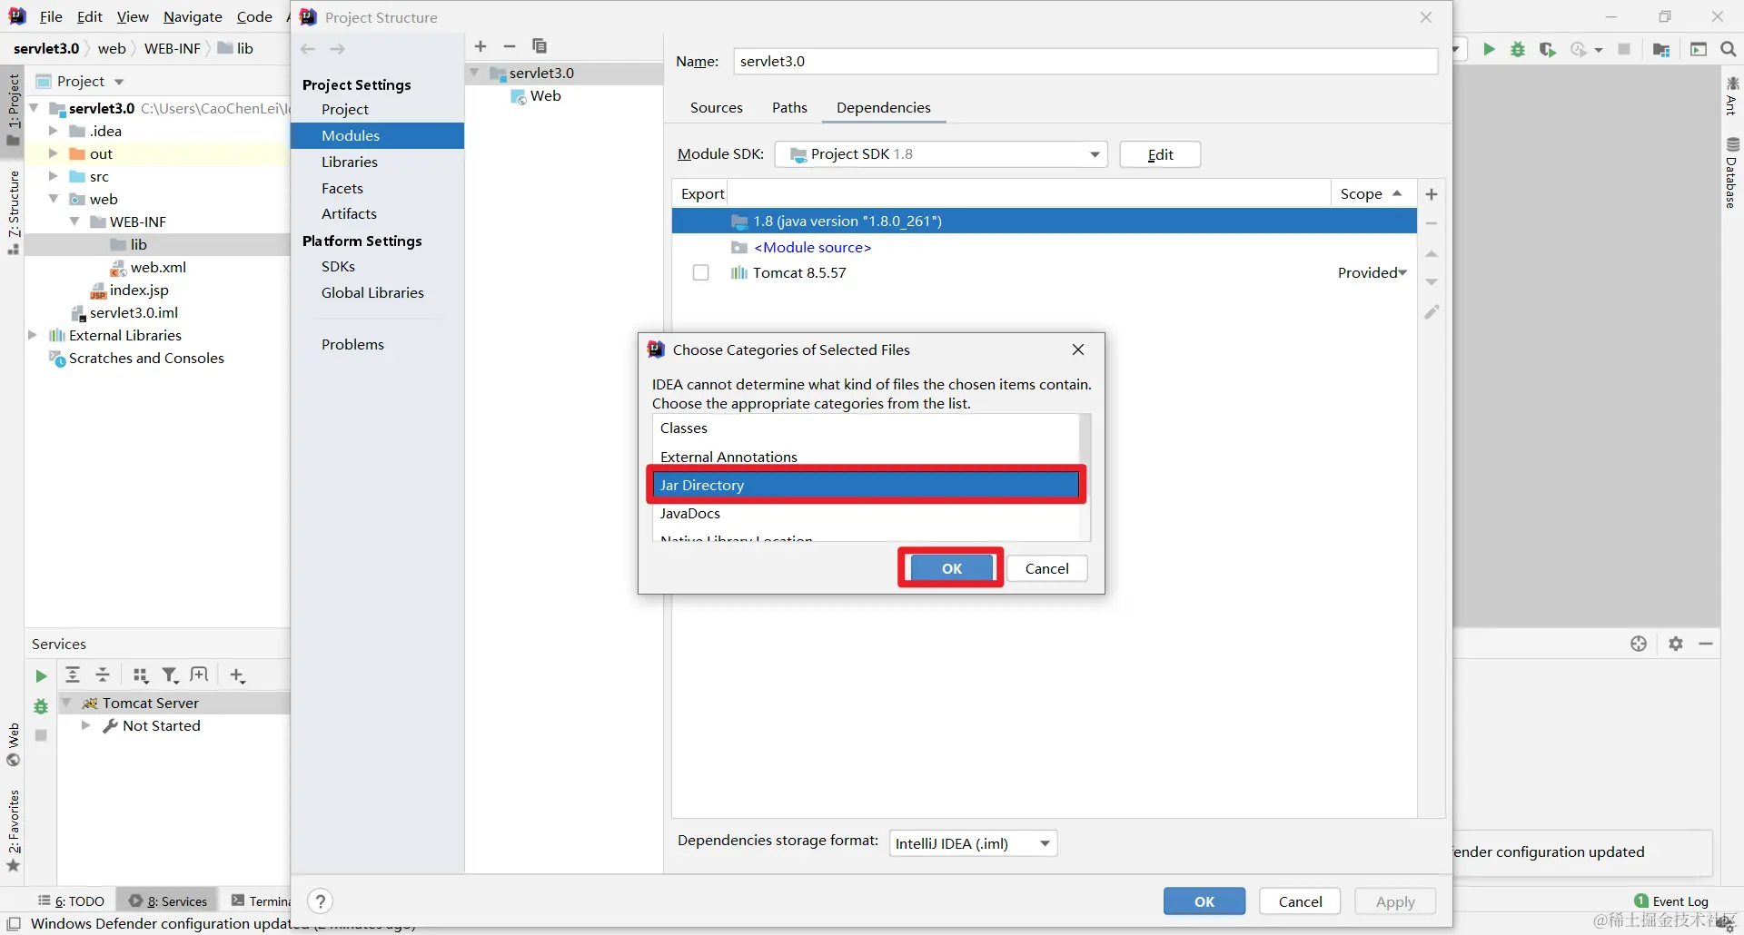The height and width of the screenshot is (935, 1744).
Task: Go forward with the right arrow
Action: pyautogui.click(x=338, y=49)
